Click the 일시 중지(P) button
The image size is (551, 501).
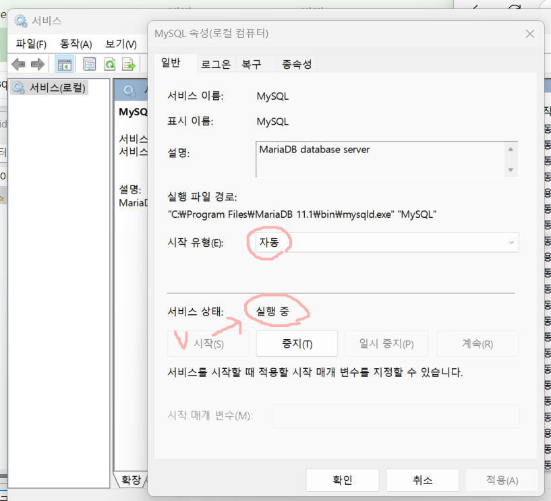coord(386,344)
